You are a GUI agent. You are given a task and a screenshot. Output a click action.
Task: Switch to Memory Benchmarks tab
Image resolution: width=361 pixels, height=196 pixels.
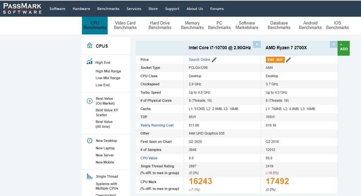point(192,25)
